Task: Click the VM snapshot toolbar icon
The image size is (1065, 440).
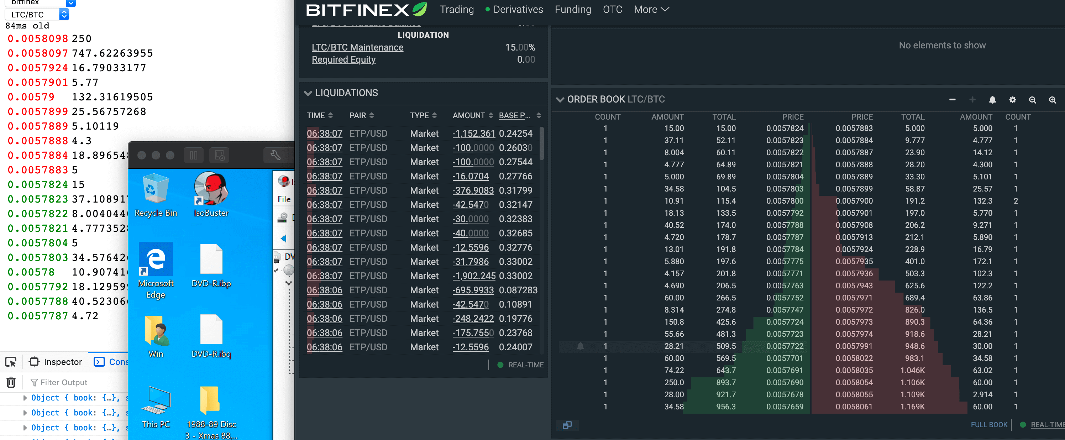Action: [220, 155]
